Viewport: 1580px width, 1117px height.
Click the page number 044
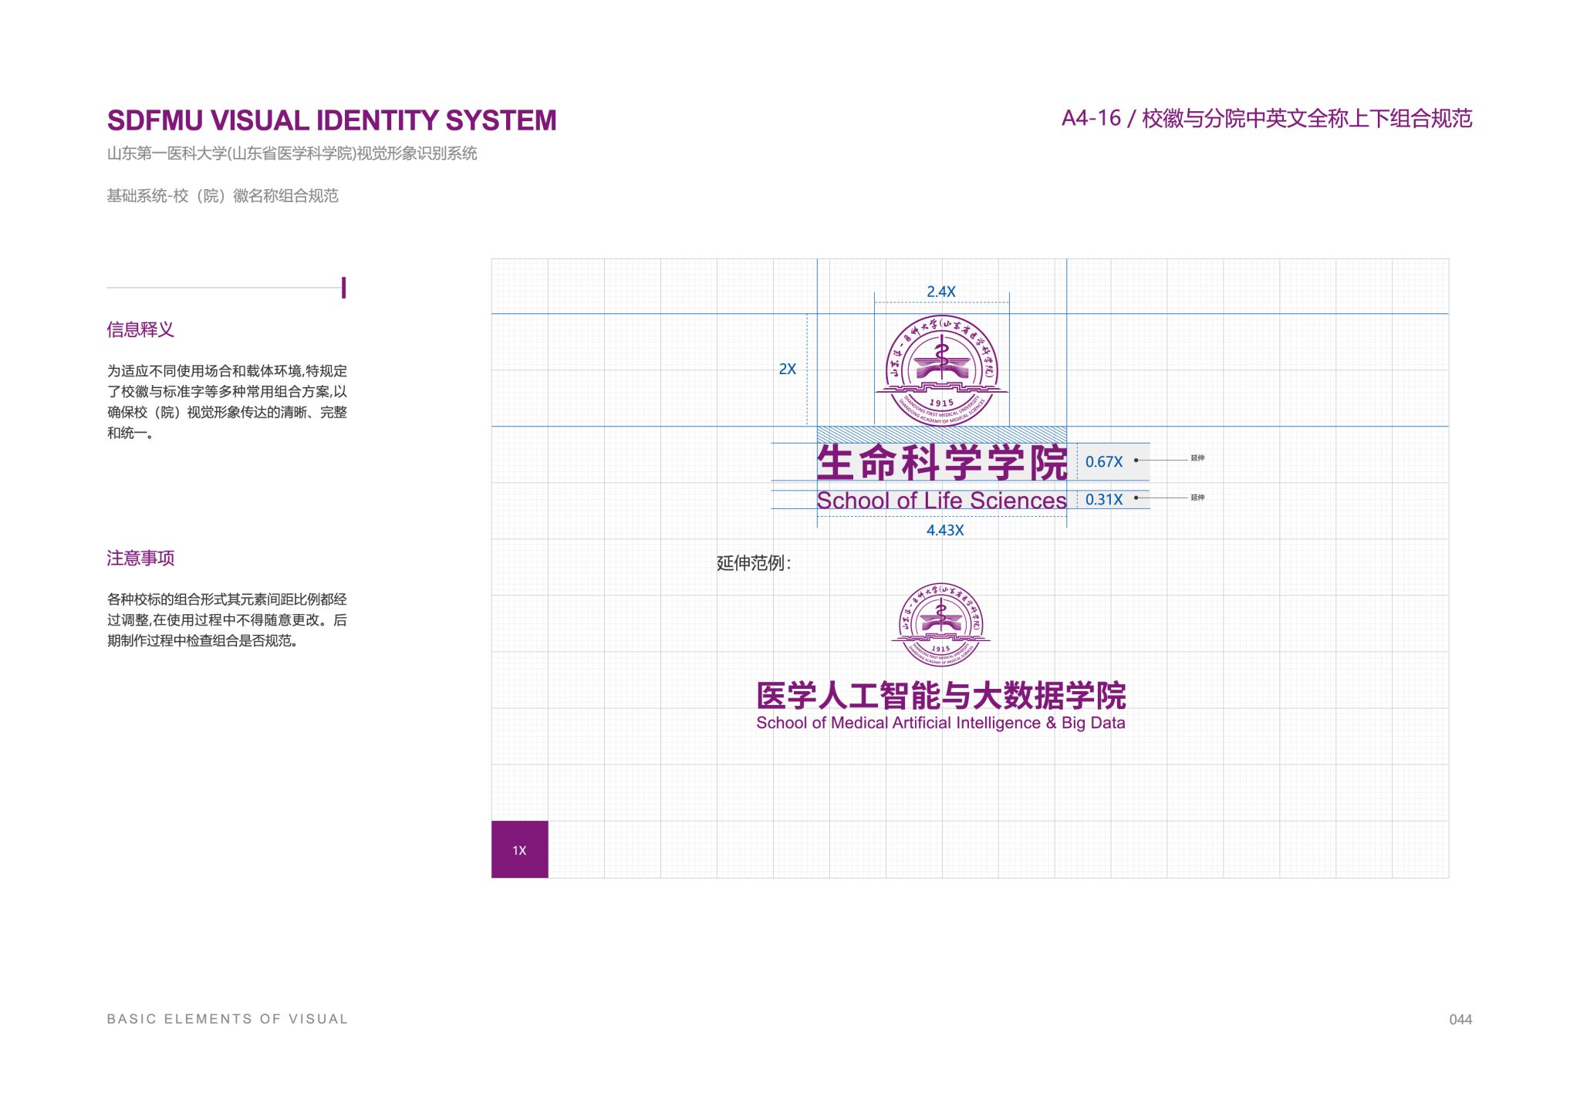[x=1460, y=1019]
